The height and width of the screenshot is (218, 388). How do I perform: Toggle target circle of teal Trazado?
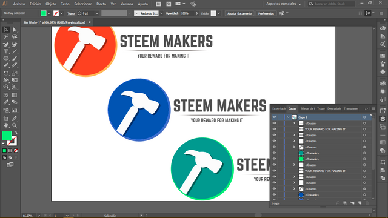[x=364, y=153]
